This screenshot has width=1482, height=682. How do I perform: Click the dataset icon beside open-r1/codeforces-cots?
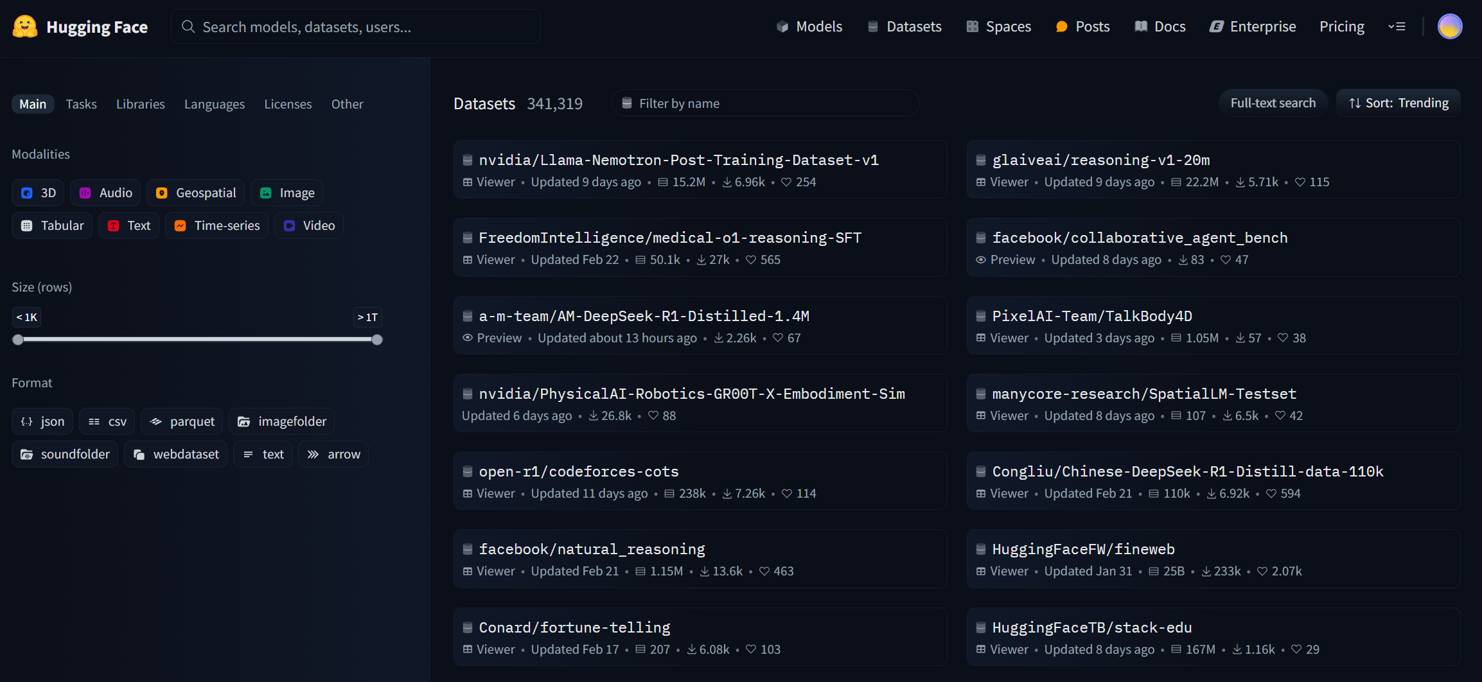468,471
